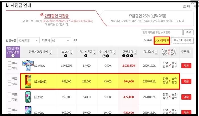Screen dimensions: 199x116
Task: Click the date 2020.10.06. cell
Action: [x=150, y=66]
